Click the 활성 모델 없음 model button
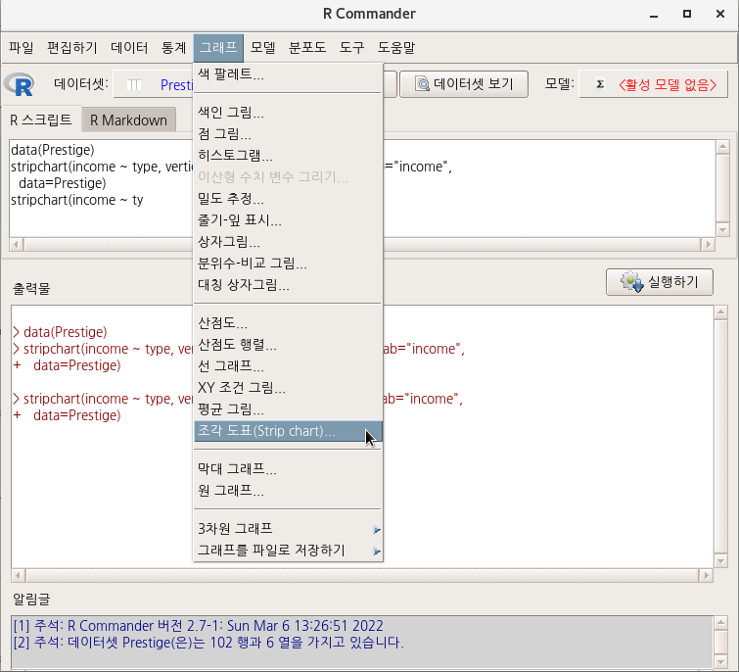The width and height of the screenshot is (739, 672). [653, 84]
